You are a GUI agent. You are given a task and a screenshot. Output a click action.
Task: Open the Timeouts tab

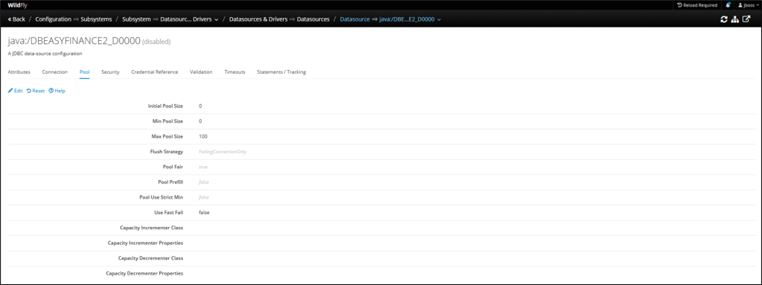point(234,72)
